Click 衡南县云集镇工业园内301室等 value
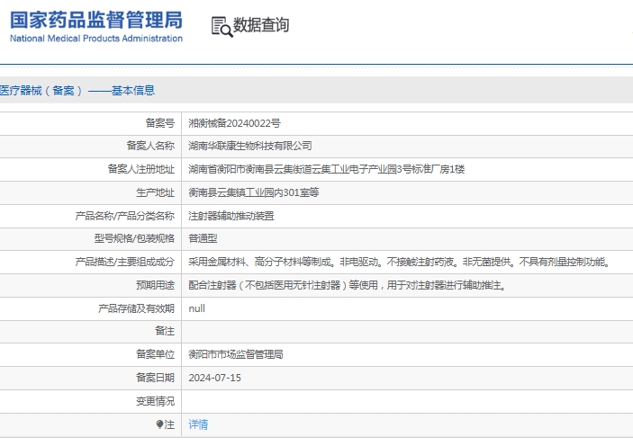 pyautogui.click(x=254, y=192)
